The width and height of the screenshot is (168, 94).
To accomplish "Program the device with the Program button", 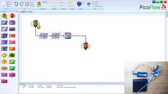I will point(39,4).
